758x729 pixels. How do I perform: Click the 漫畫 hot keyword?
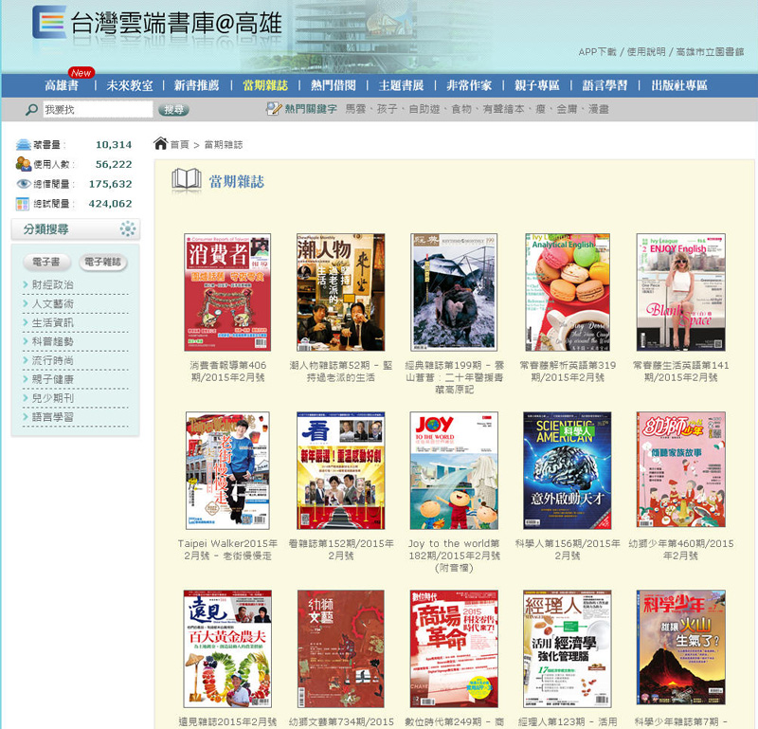(599, 109)
